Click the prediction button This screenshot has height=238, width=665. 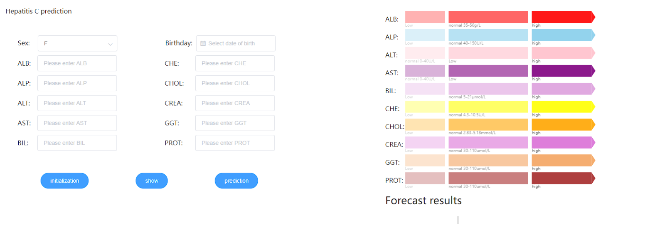pos(236,181)
